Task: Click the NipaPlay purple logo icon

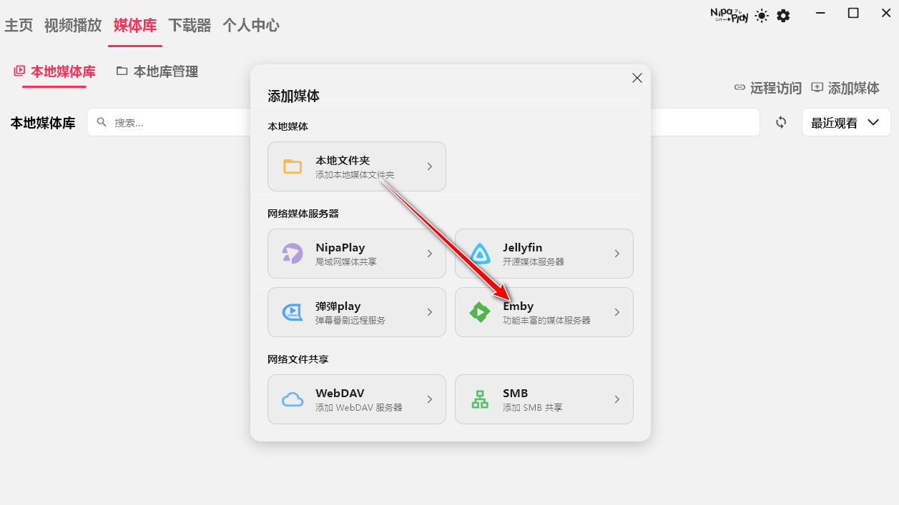Action: (x=293, y=254)
